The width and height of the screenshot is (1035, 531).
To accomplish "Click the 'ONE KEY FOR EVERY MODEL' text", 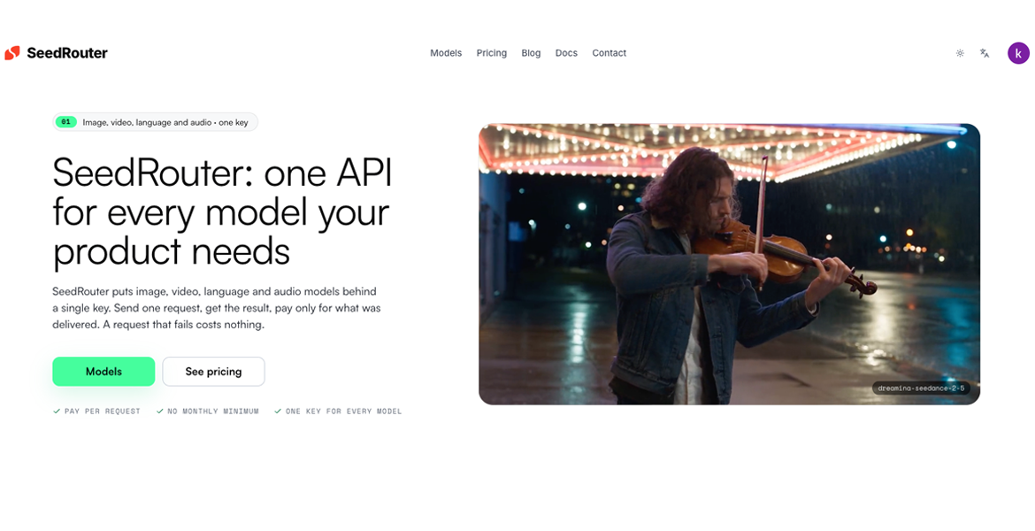I will [x=343, y=411].
